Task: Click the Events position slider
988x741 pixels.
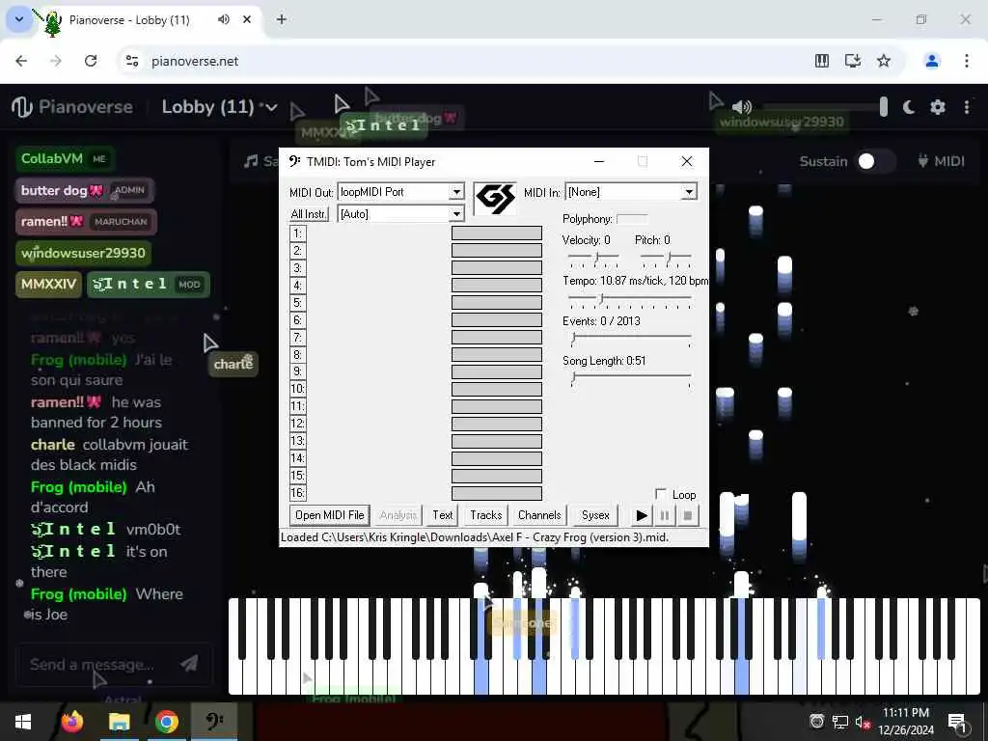Action: (630, 340)
